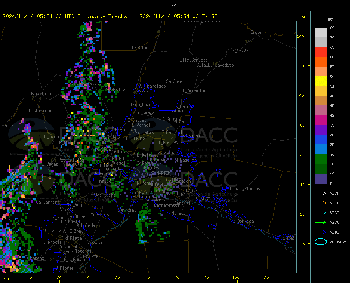Click the MENDOZA city label on map

tap(104, 142)
